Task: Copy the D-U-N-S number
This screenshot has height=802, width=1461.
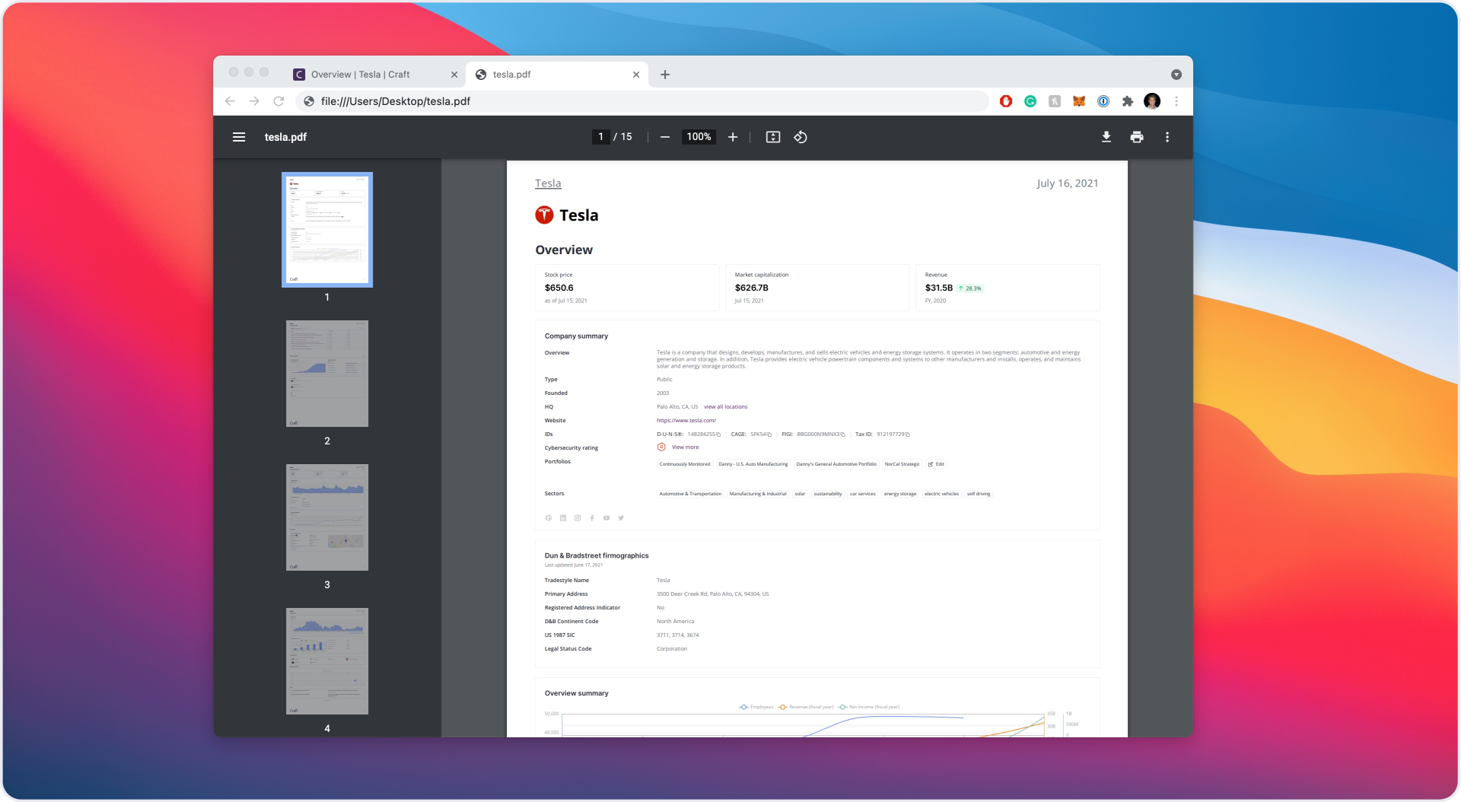Action: pos(718,434)
